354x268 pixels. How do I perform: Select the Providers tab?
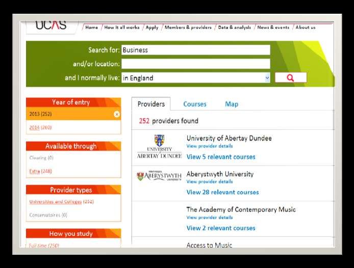[x=151, y=104]
